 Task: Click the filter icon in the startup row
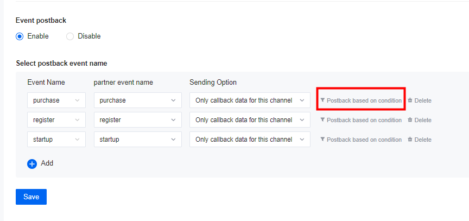pos(322,140)
